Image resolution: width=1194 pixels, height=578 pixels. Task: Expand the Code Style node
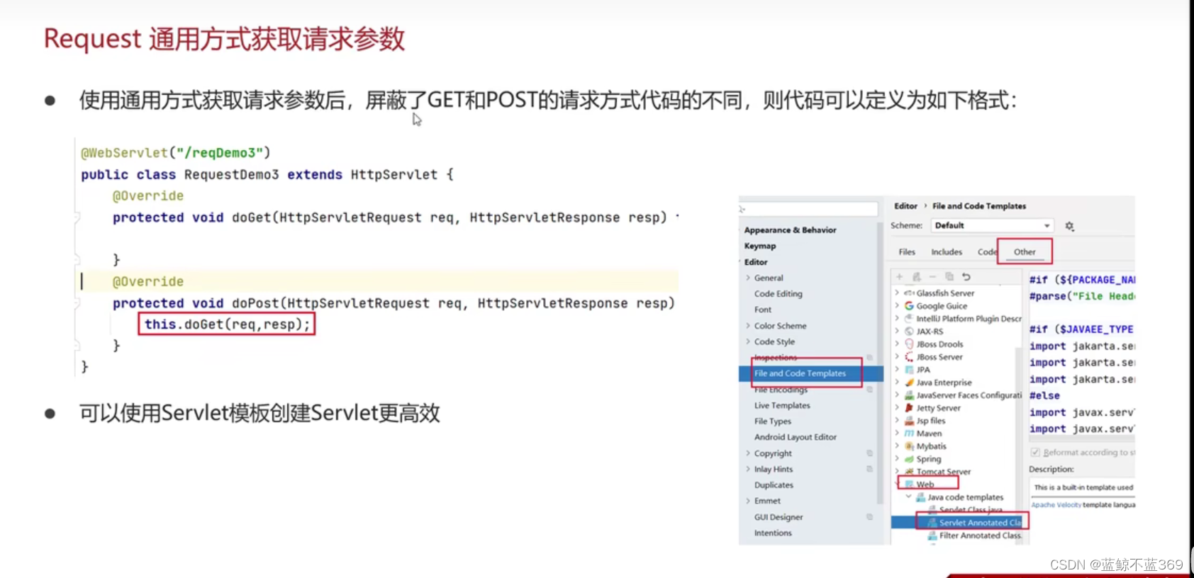(x=748, y=341)
